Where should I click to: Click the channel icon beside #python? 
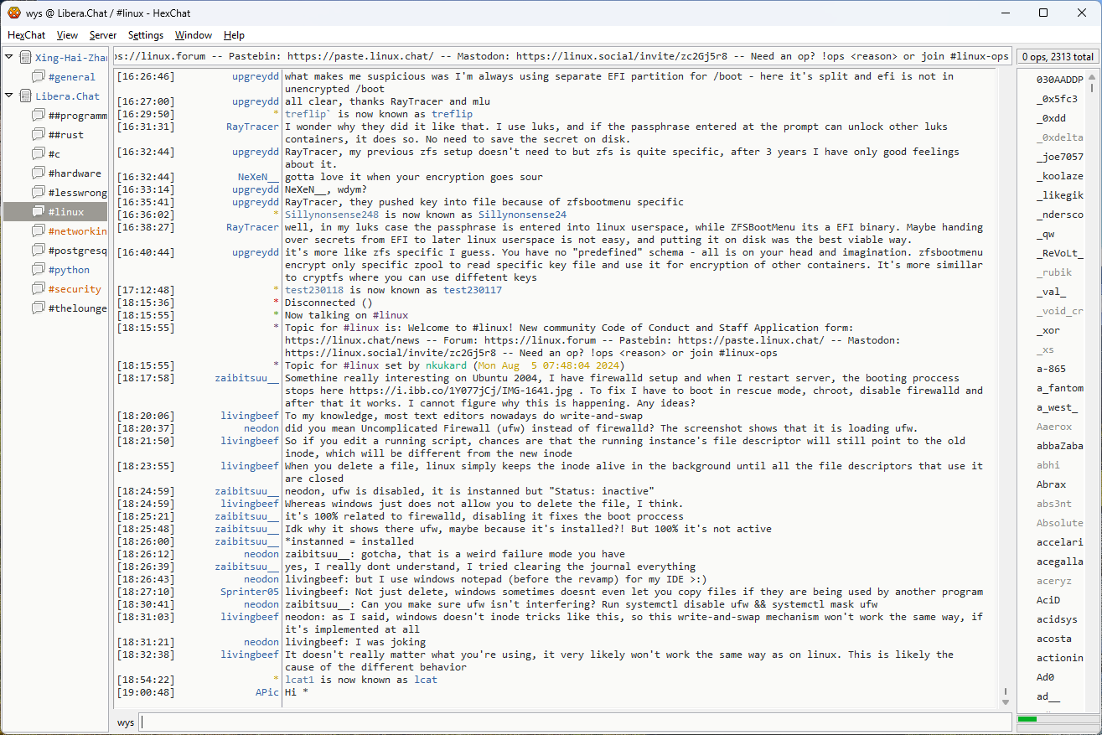pos(38,270)
